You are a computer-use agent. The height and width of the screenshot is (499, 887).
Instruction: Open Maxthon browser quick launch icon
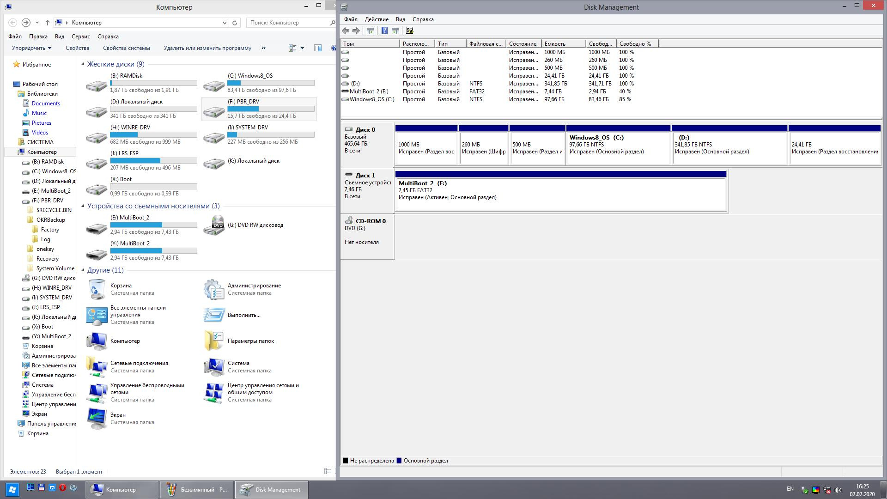click(x=52, y=487)
